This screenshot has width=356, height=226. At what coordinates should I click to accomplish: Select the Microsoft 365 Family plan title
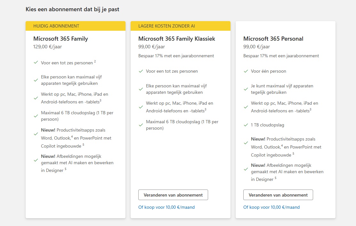(61, 39)
